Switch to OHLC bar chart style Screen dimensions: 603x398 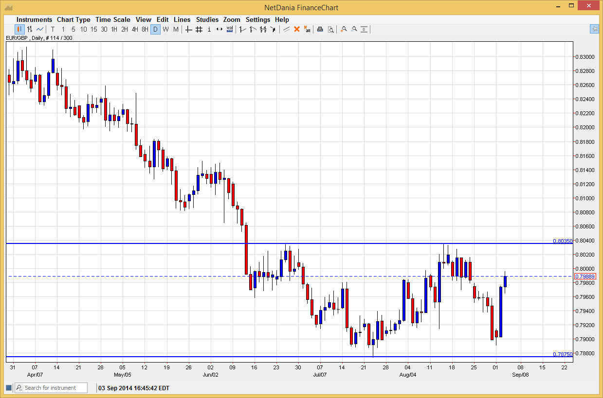tap(30, 29)
